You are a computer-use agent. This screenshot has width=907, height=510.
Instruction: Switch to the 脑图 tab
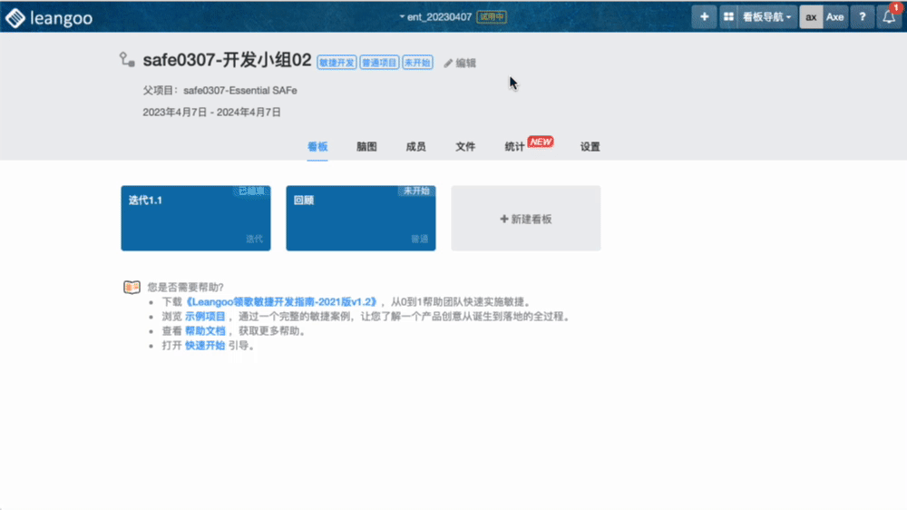pos(366,146)
